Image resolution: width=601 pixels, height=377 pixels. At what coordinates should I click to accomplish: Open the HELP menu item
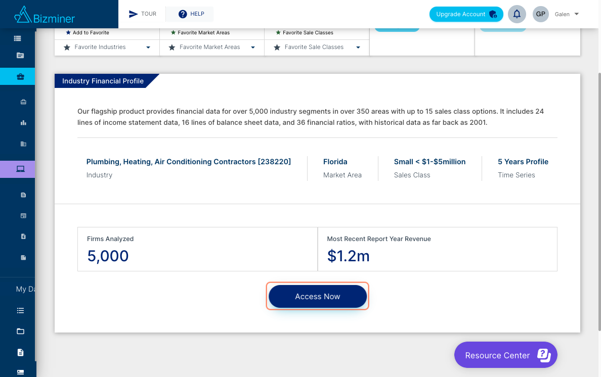(x=191, y=14)
